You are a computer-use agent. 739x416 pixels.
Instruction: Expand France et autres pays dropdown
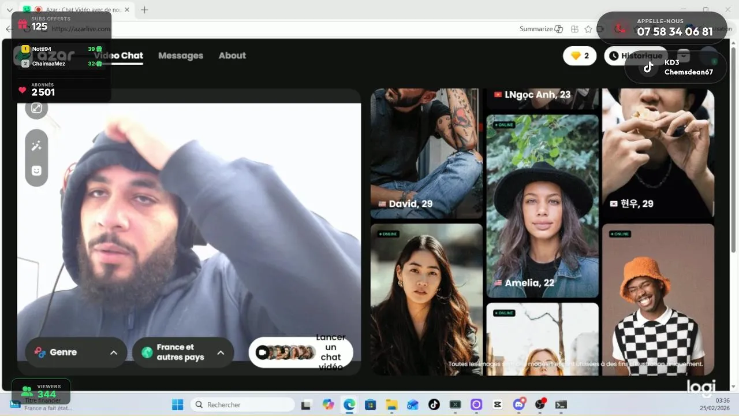click(183, 352)
